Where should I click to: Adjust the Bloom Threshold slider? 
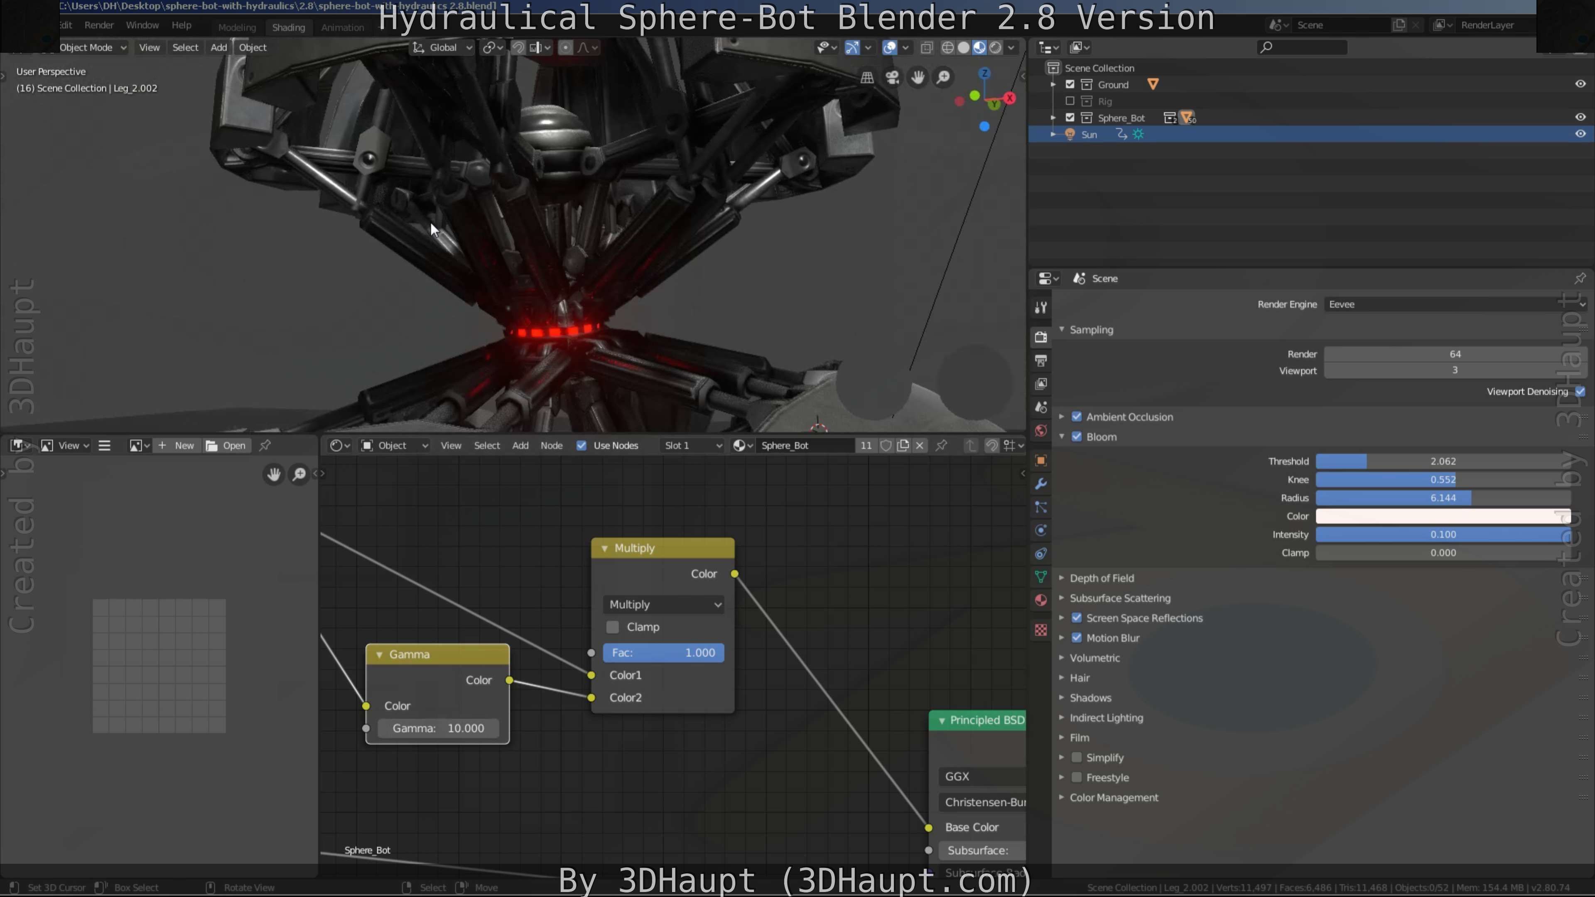[1443, 461]
